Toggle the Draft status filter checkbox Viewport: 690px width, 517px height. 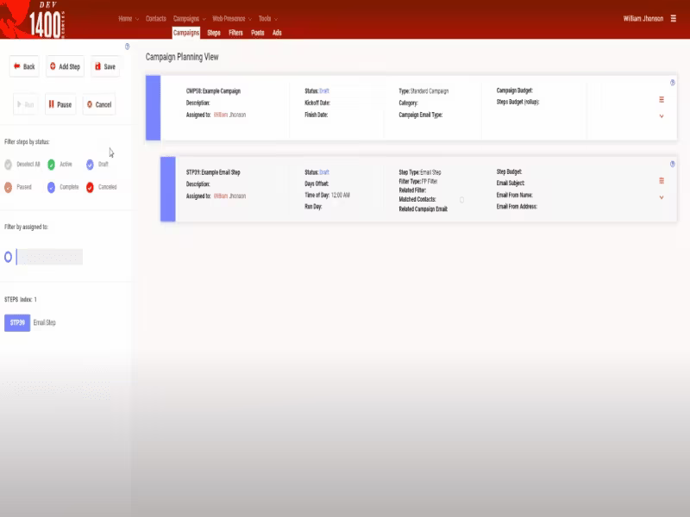point(90,165)
